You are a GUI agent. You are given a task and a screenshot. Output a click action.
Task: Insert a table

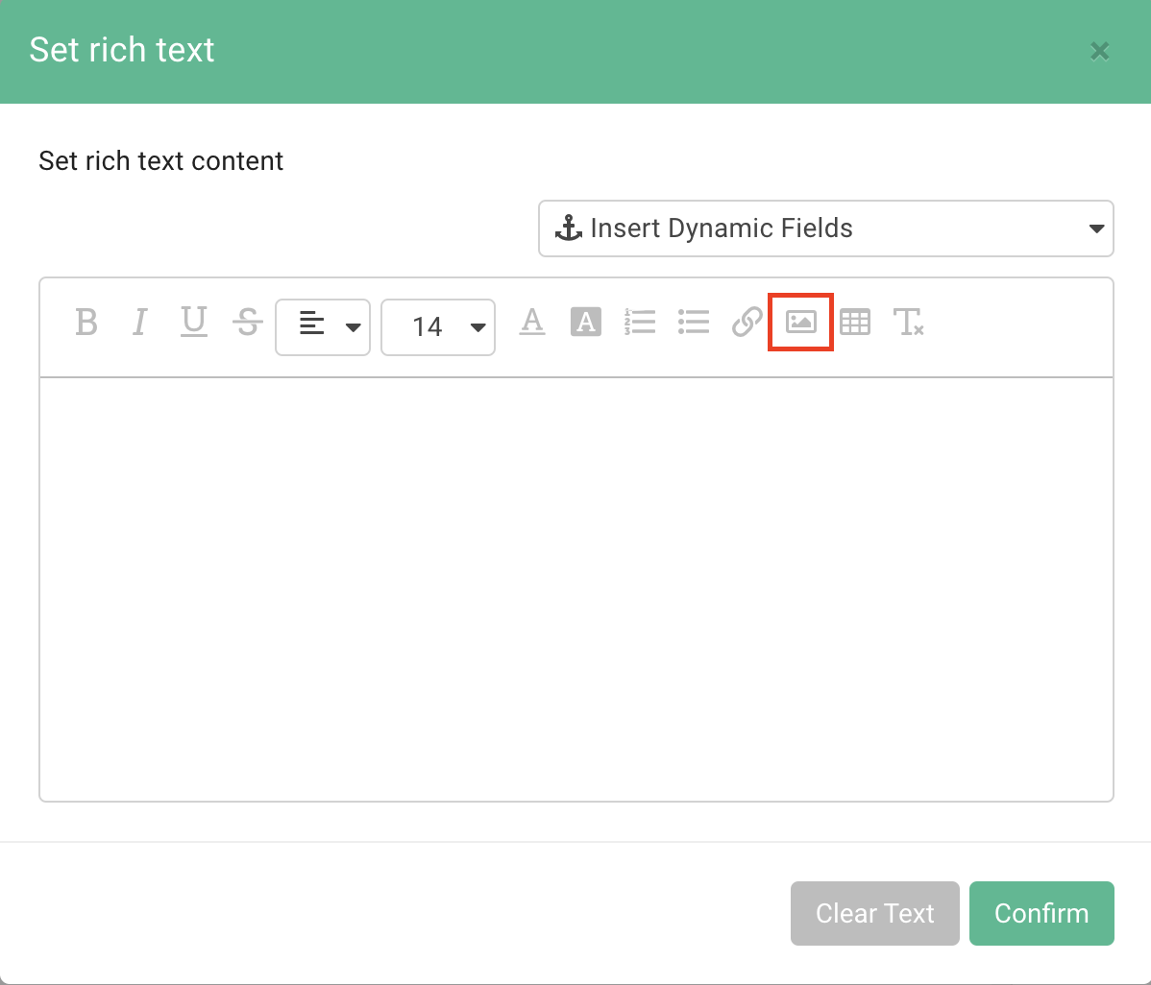point(855,322)
